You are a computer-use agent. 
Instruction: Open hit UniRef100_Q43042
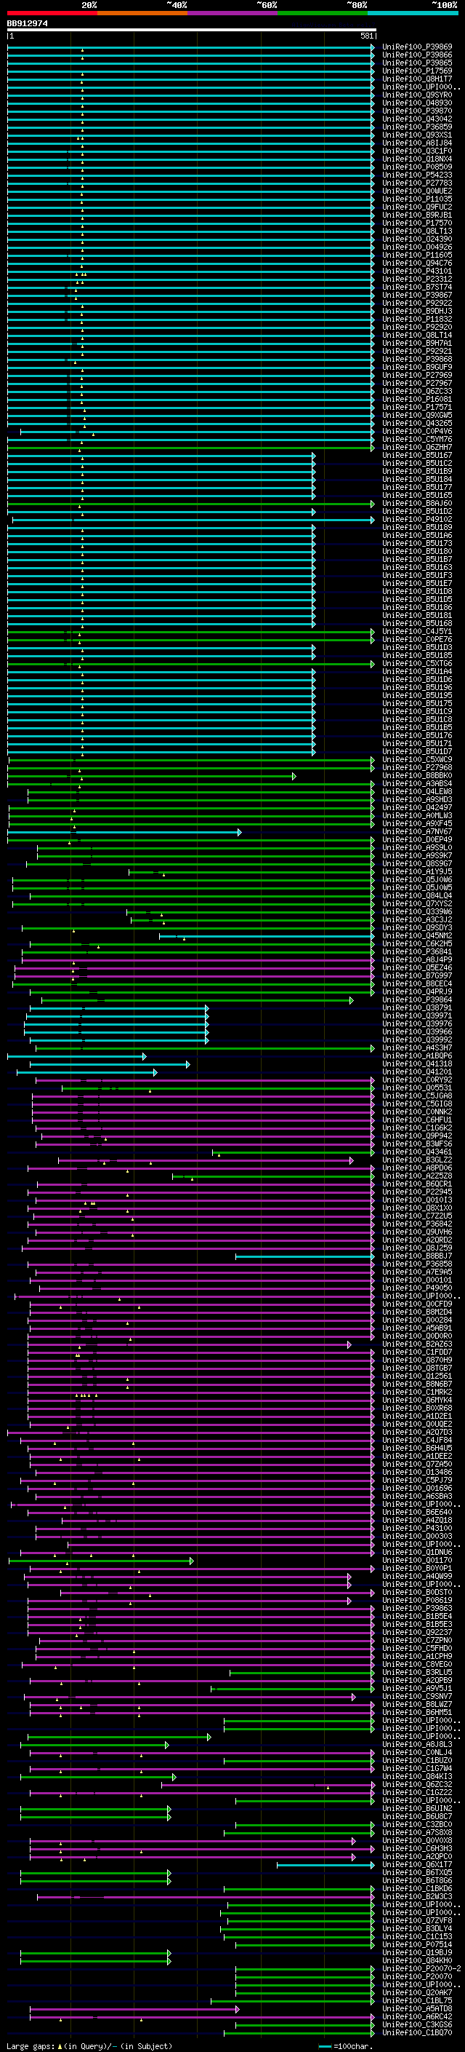[x=417, y=119]
